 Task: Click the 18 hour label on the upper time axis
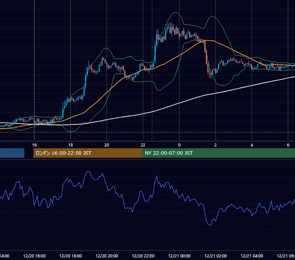tap(71, 145)
